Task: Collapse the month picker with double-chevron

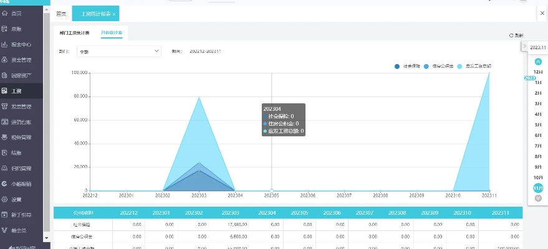Action: [x=524, y=47]
